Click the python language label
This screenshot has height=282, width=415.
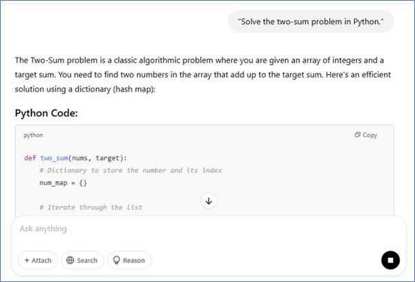click(34, 136)
